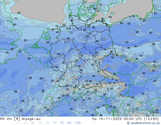This screenshot has width=161, height=125.
Task: Select legend value 90 below the title
Action: [55, 123]
